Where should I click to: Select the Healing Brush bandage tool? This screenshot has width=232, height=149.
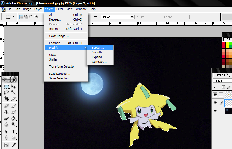pyautogui.click(x=6, y=106)
